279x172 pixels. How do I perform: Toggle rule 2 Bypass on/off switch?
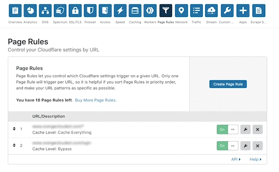pyautogui.click(x=227, y=146)
